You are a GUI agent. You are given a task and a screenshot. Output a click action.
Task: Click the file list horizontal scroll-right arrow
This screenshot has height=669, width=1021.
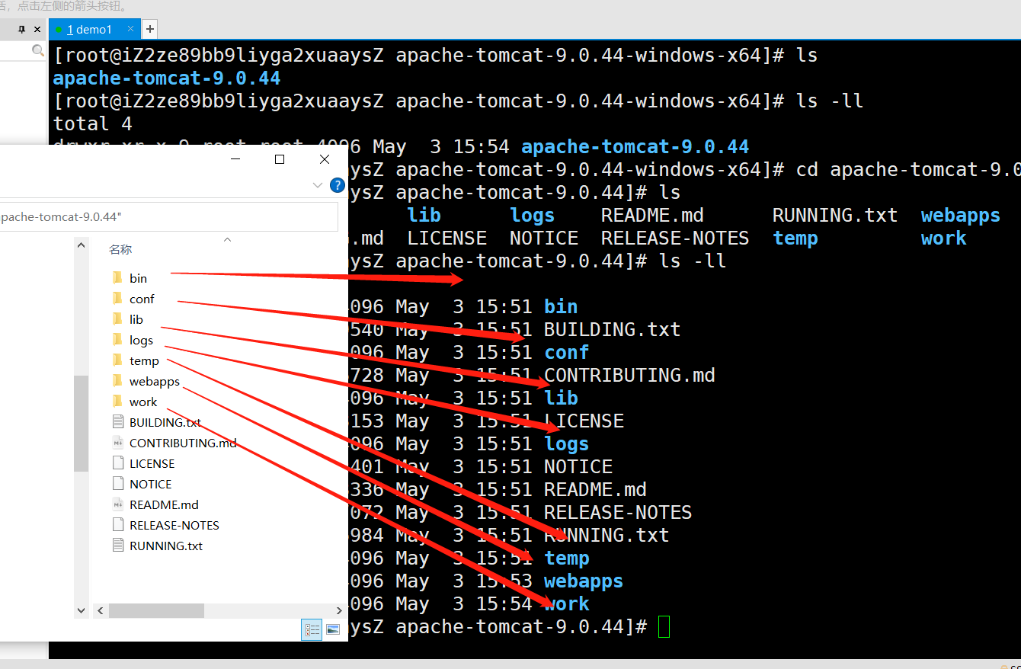[x=340, y=611]
